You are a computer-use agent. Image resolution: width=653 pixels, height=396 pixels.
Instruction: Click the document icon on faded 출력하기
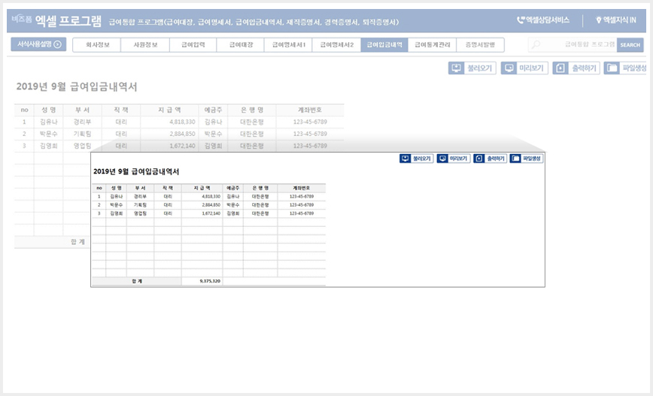[x=560, y=68]
